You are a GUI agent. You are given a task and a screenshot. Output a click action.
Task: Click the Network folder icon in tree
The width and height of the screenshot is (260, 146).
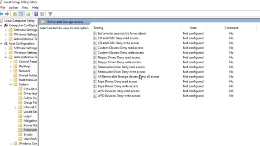[15, 71]
